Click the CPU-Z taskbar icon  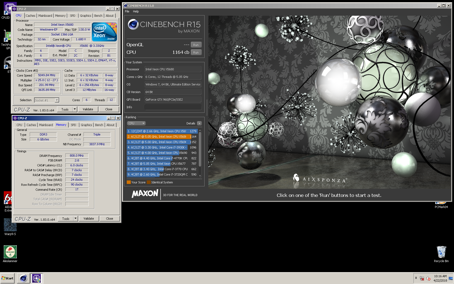click(36, 278)
